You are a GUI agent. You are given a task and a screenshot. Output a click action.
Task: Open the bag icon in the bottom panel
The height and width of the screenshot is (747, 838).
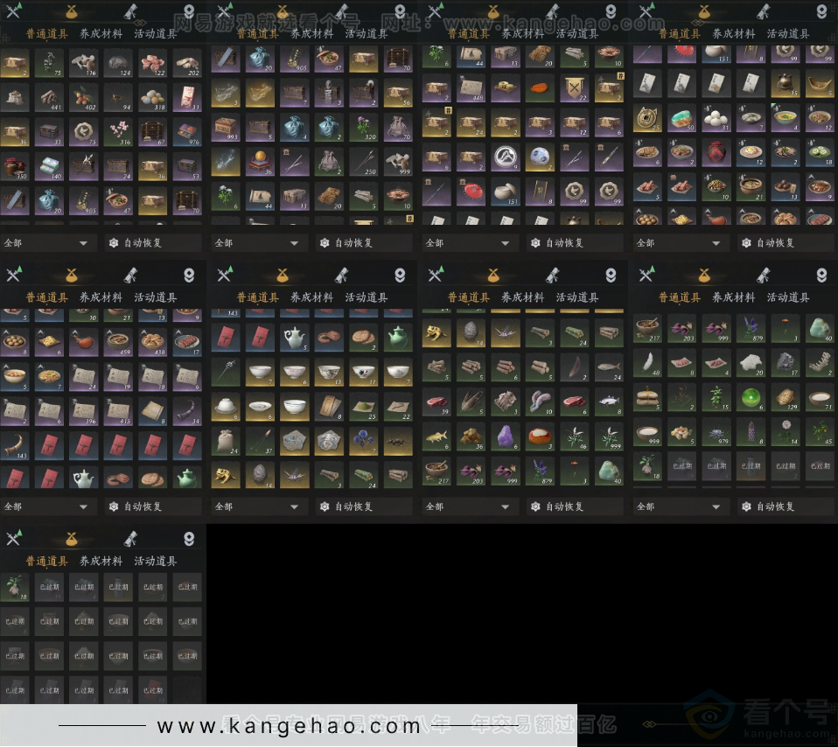[72, 539]
